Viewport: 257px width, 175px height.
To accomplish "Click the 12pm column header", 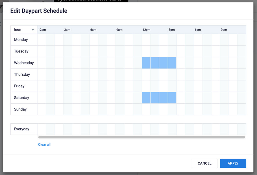I will tap(146, 30).
